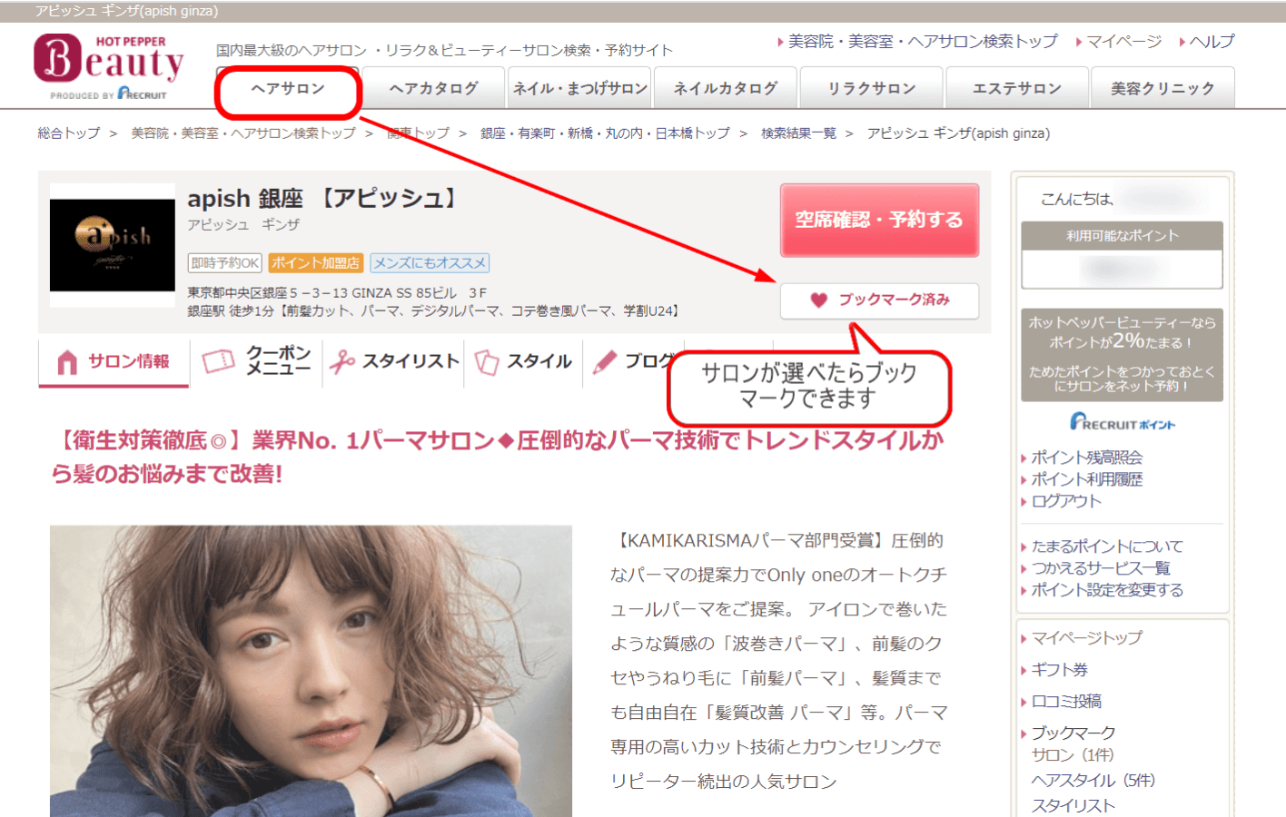Click the salon house icon on サロン情報 tab
Viewport: 1286px width, 817px height.
(x=67, y=362)
